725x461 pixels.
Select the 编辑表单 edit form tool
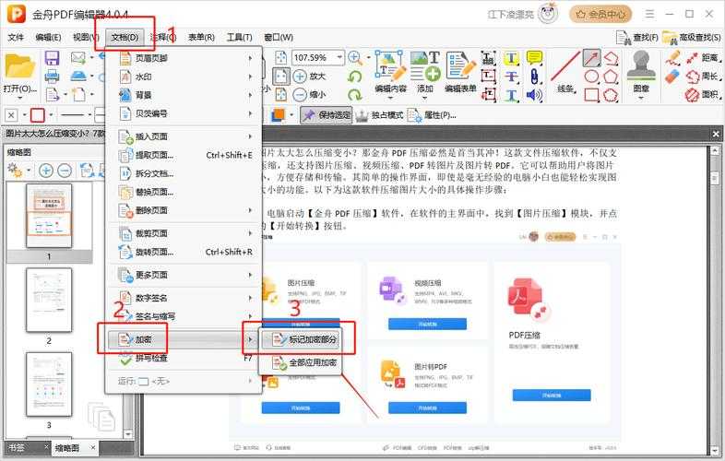pyautogui.click(x=460, y=72)
